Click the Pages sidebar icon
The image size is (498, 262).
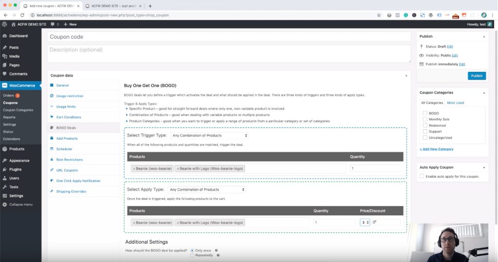4,65
